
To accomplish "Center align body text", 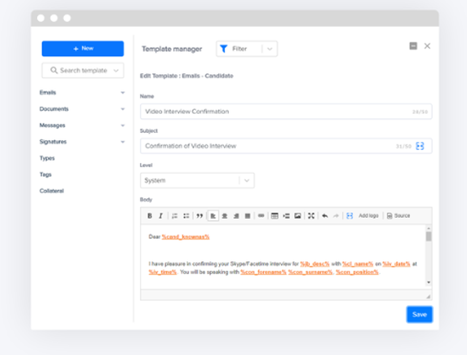I will [225, 216].
